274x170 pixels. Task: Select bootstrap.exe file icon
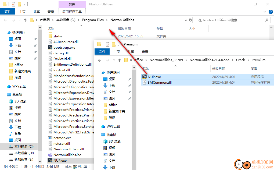point(50,47)
